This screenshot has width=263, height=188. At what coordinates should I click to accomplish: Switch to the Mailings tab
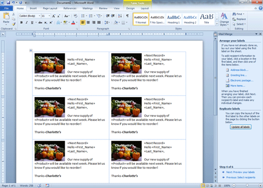[x=87, y=8]
